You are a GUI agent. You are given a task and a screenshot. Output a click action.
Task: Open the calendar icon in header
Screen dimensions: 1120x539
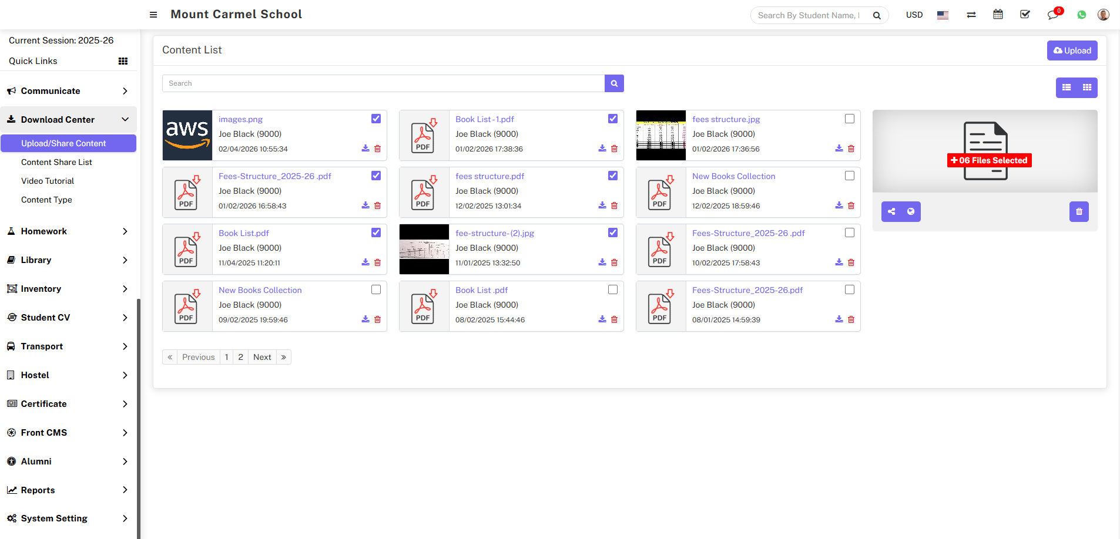click(998, 15)
